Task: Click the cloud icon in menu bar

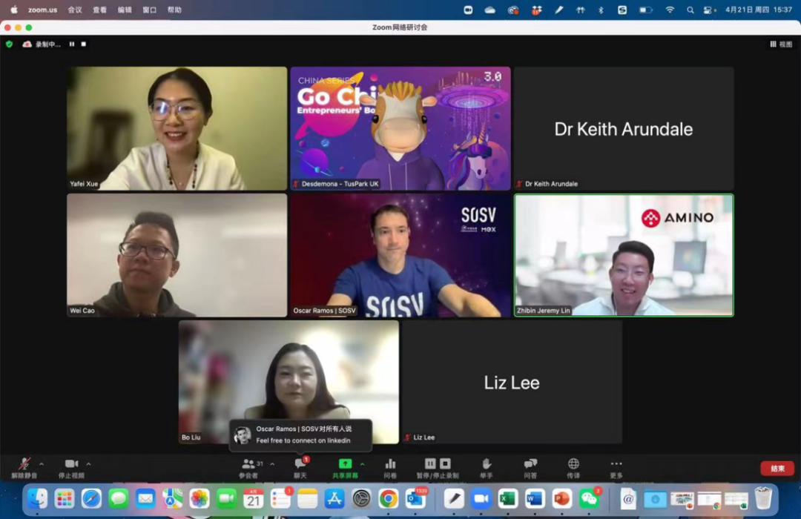Action: point(490,10)
